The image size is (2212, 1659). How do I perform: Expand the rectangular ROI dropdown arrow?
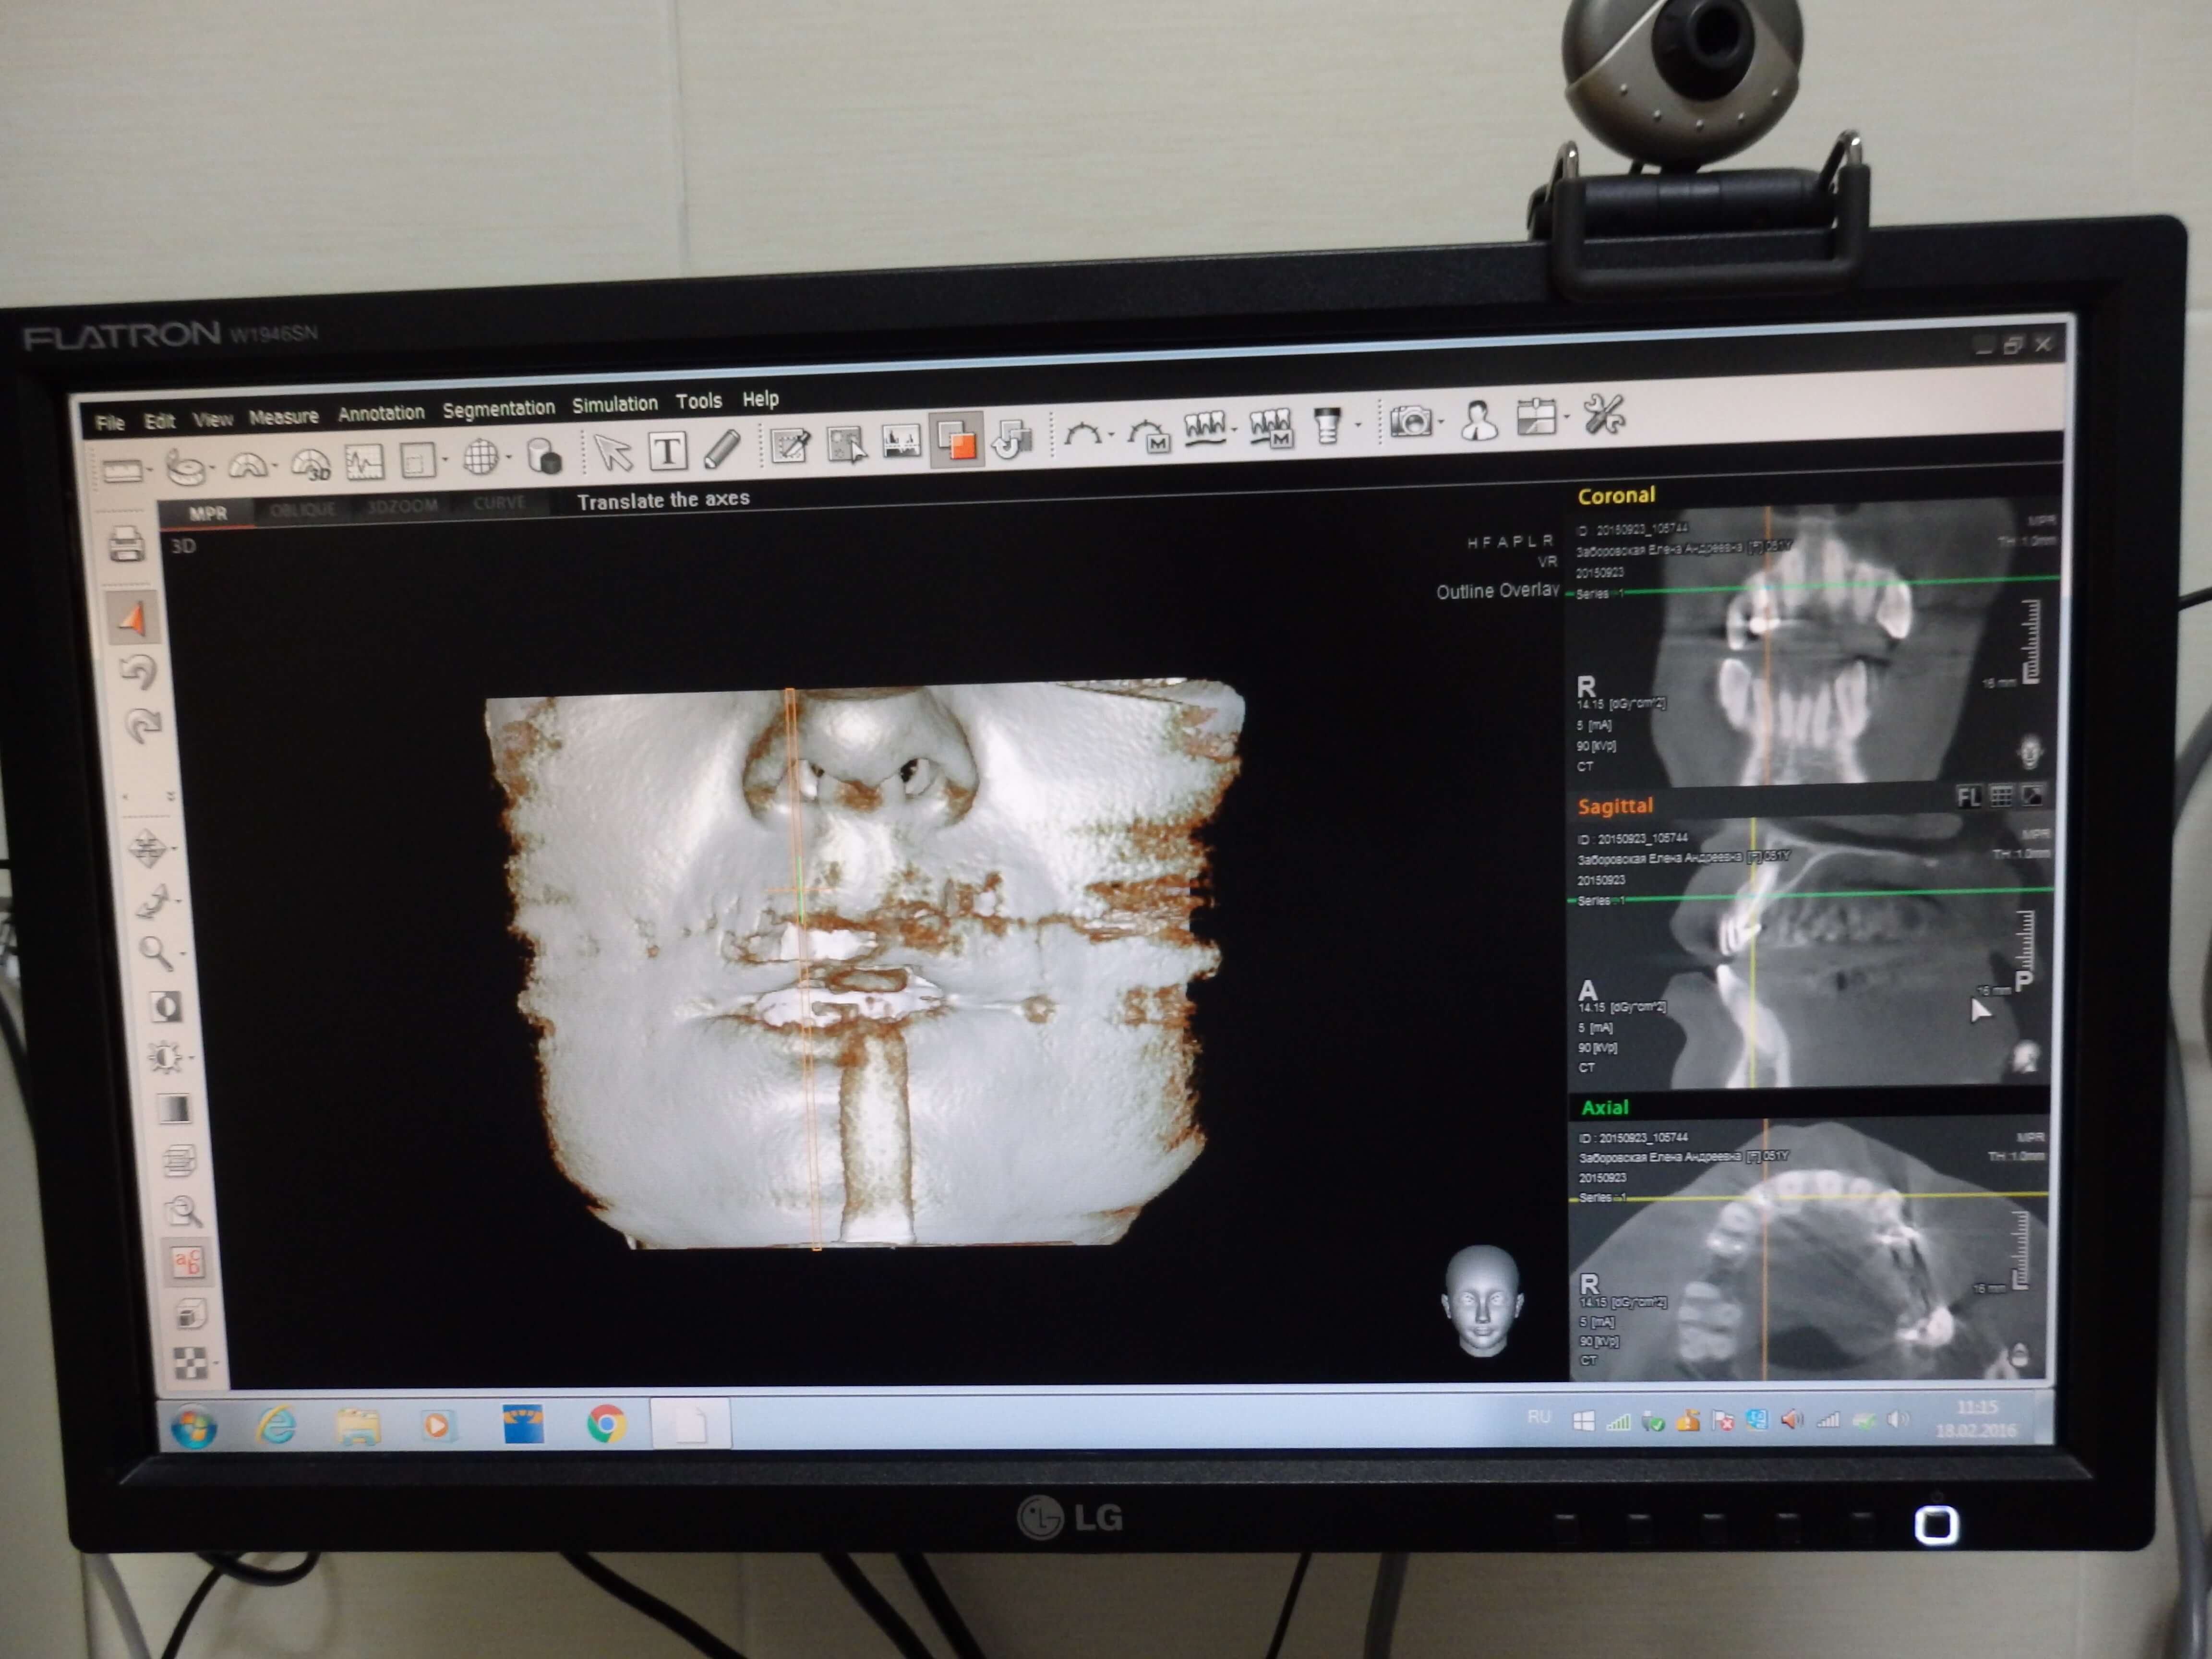pyautogui.click(x=444, y=460)
